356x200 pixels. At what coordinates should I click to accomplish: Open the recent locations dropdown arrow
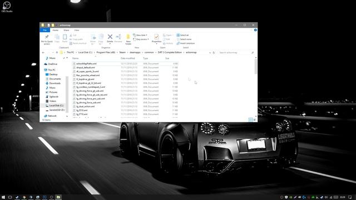[53, 52]
